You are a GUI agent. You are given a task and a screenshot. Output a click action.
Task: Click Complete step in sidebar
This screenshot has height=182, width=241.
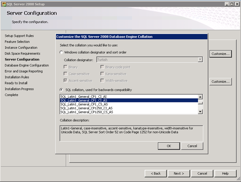point(11,95)
